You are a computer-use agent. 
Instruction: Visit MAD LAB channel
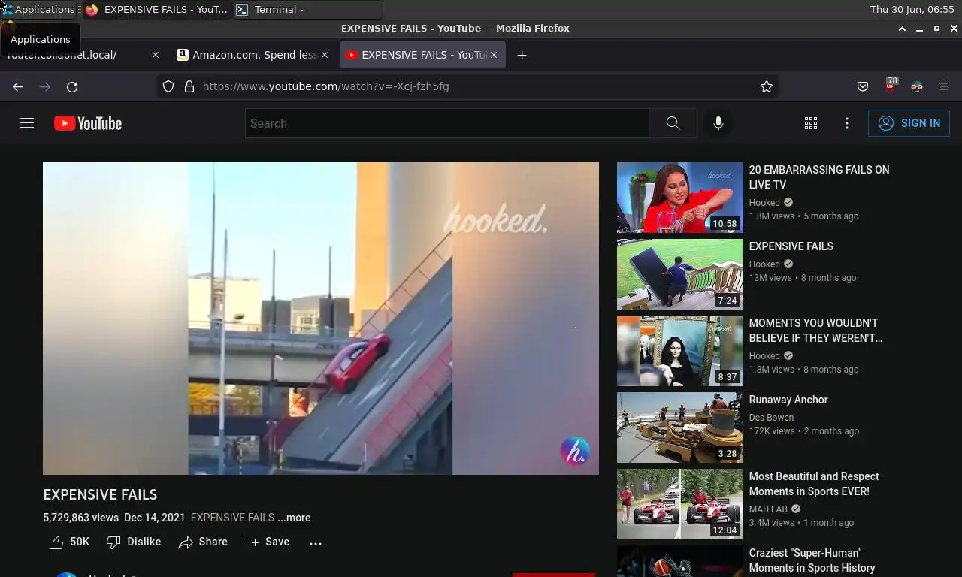pos(768,509)
